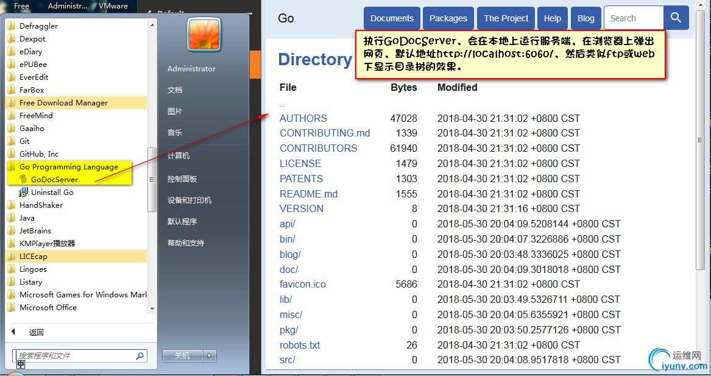The image size is (711, 376).
Task: Open 设备和打印机 from Start menu
Action: (189, 200)
